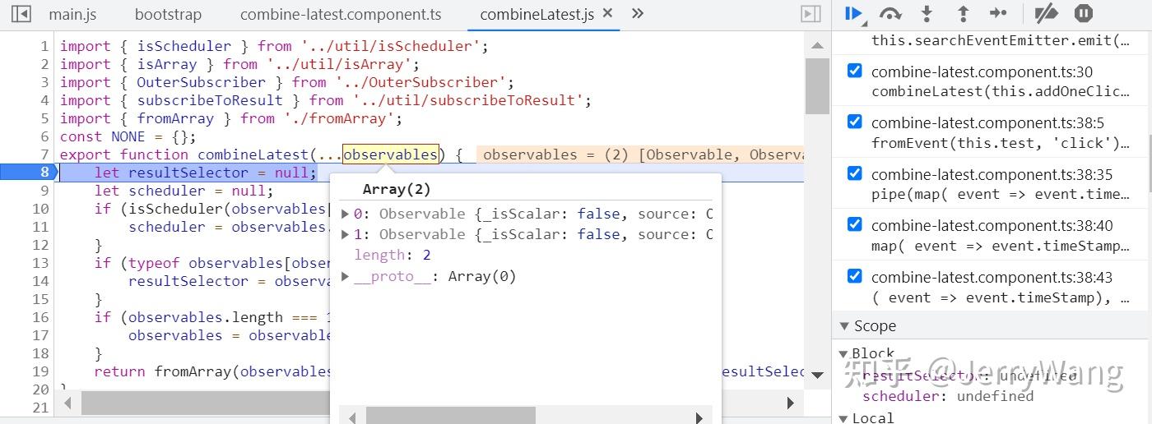Image resolution: width=1152 pixels, height=424 pixels.
Task: Expand the __proto__ Array(0) entry
Action: coord(346,276)
